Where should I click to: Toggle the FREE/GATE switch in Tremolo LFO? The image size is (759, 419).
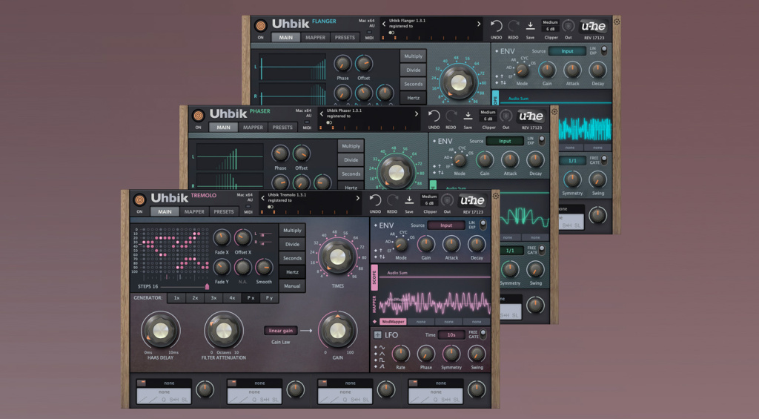point(481,334)
